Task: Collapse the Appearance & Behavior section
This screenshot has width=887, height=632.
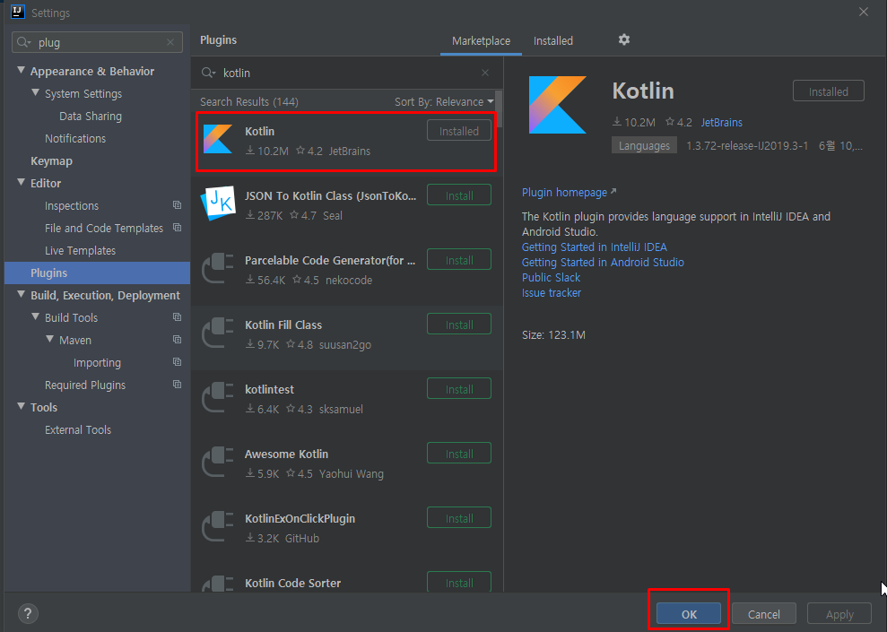Action: coord(21,70)
